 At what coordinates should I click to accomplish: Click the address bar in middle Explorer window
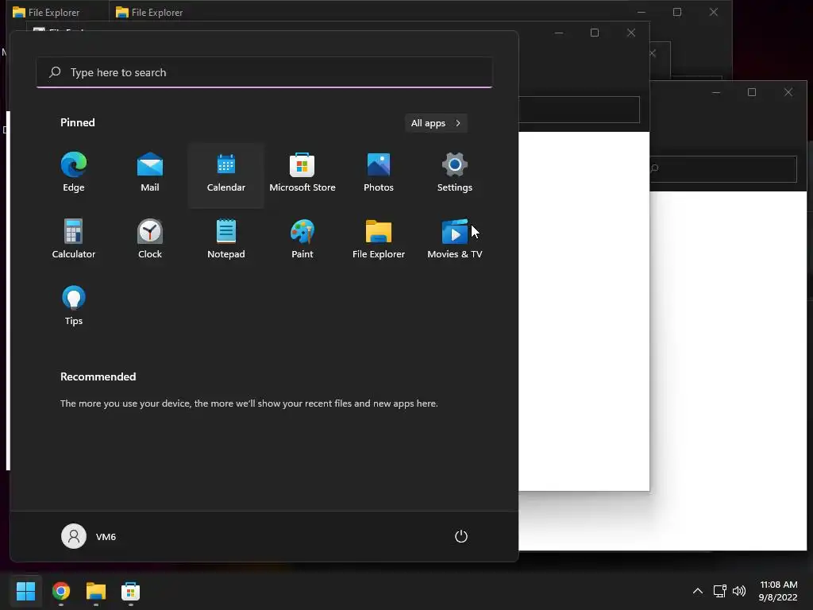[579, 110]
